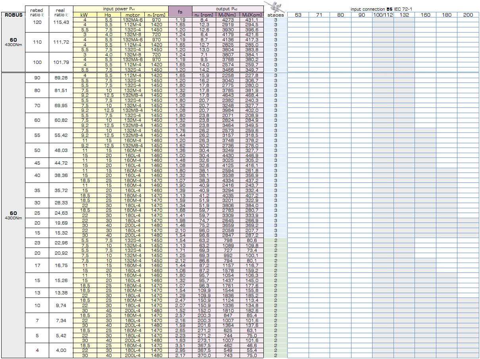
Task: Click the input connection B5 IEC 72-1 heading
Action: (383, 9)
